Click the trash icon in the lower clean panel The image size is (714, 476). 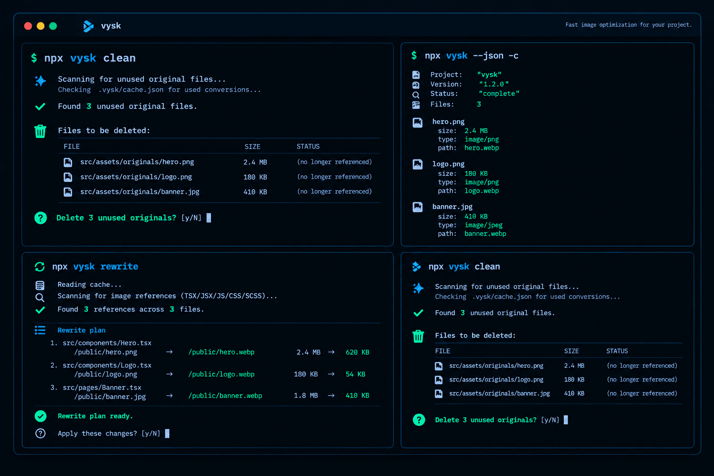(x=418, y=336)
